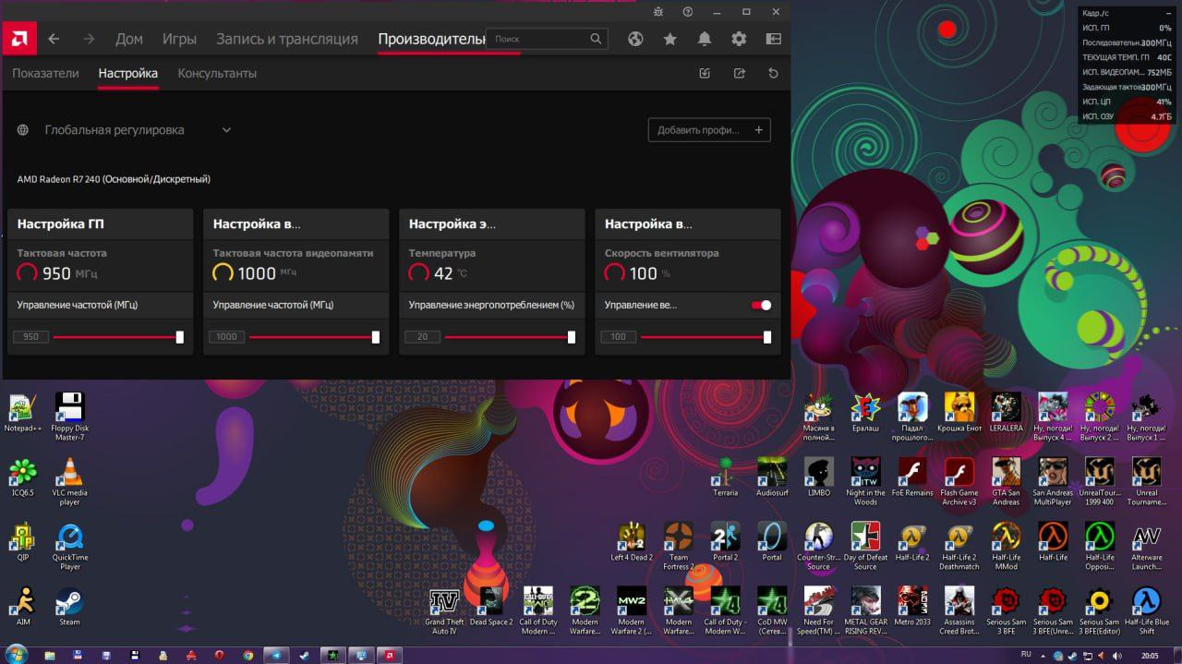The width and height of the screenshot is (1182, 664).
Task: Open Telegram from the taskbar
Action: point(275,655)
